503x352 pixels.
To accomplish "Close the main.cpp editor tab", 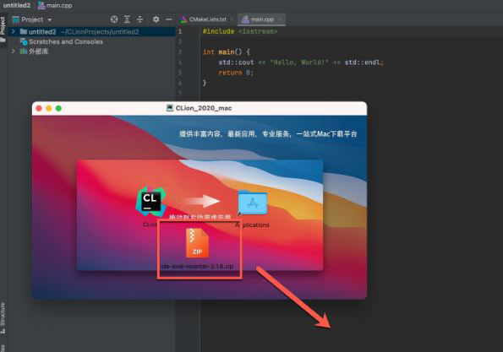I will point(280,19).
